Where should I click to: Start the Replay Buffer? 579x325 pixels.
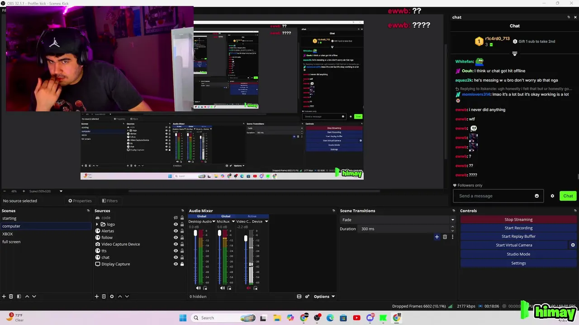(518, 237)
